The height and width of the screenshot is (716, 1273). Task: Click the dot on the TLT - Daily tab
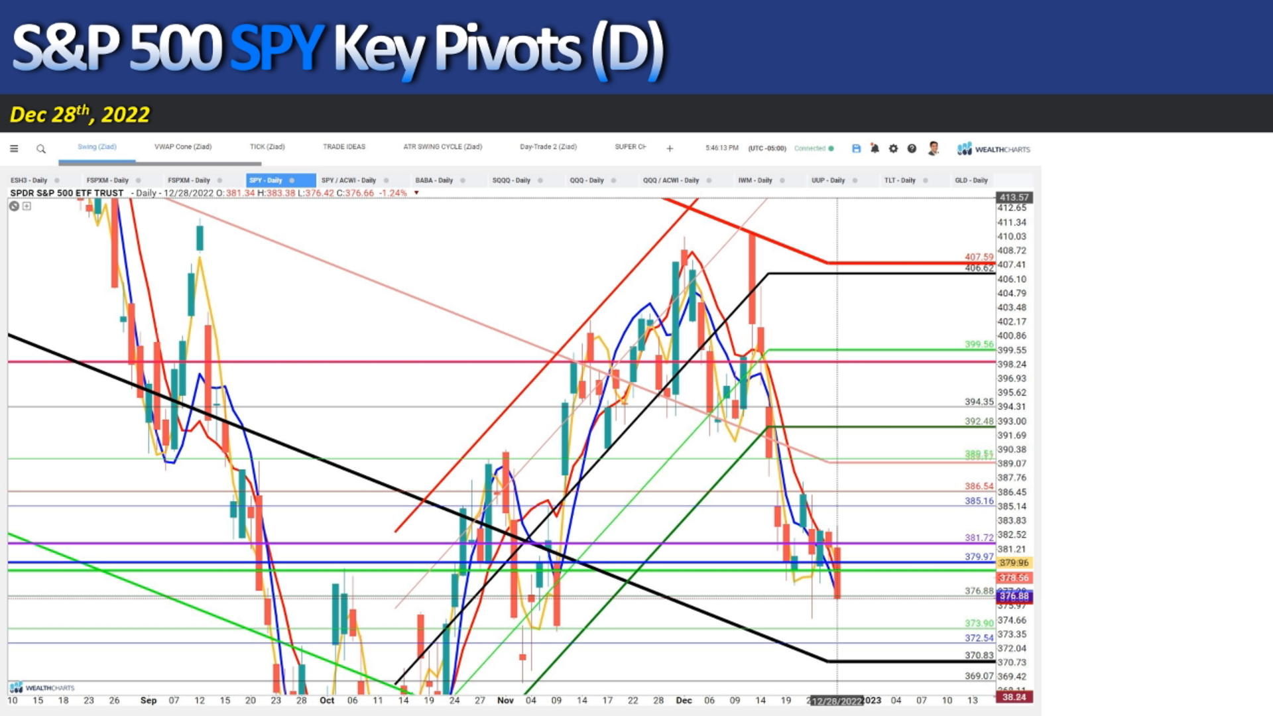tap(926, 180)
